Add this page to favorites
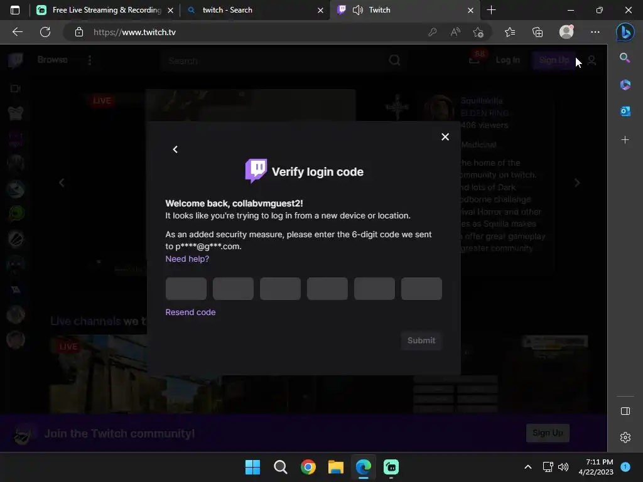The image size is (643, 482). 478,32
